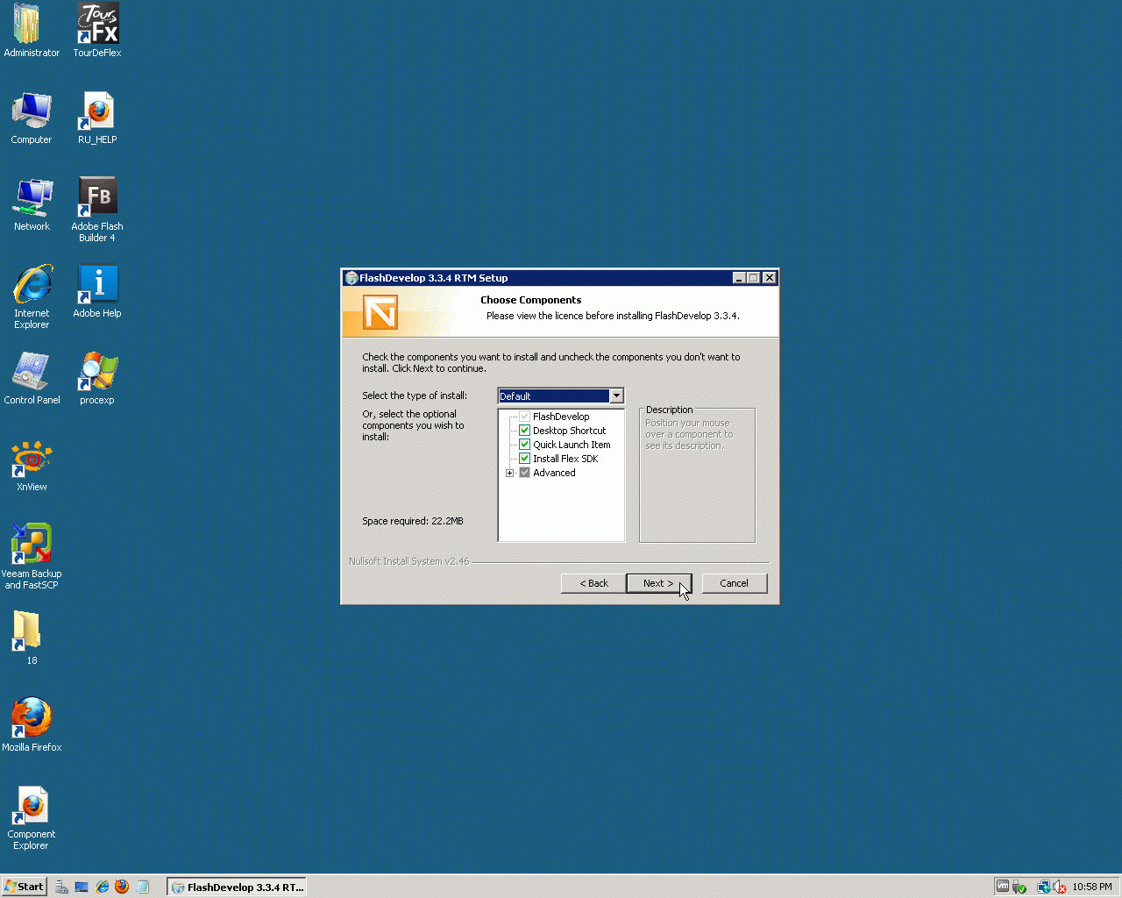The width and height of the screenshot is (1122, 898).
Task: Uncheck the Quick Launch Item component
Action: (524, 445)
